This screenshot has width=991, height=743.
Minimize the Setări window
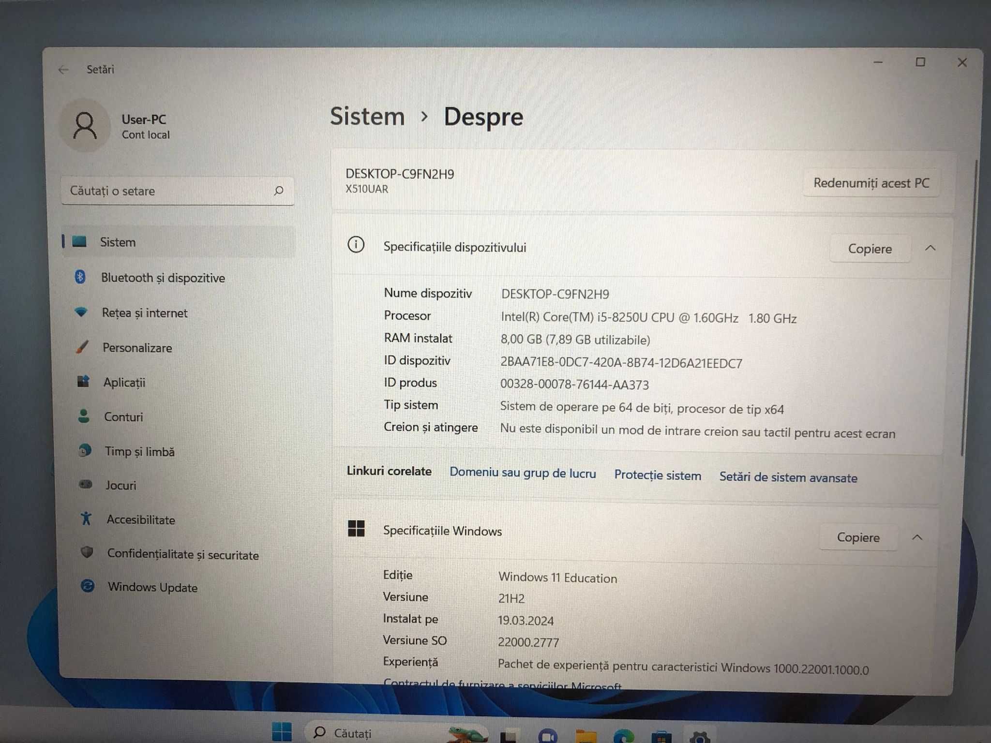pos(878,62)
